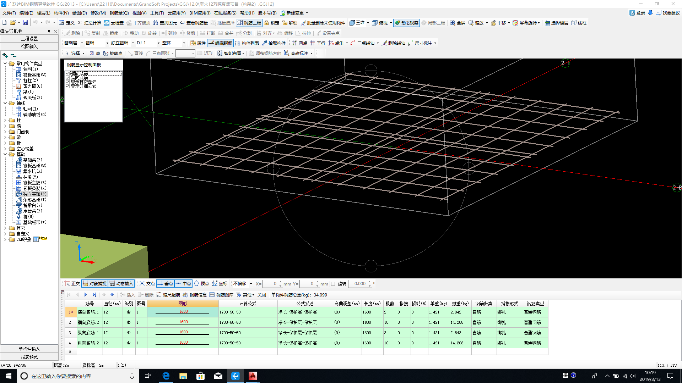
Task: Toggle 钢筋三维 rebar 3D view
Action: (249, 23)
